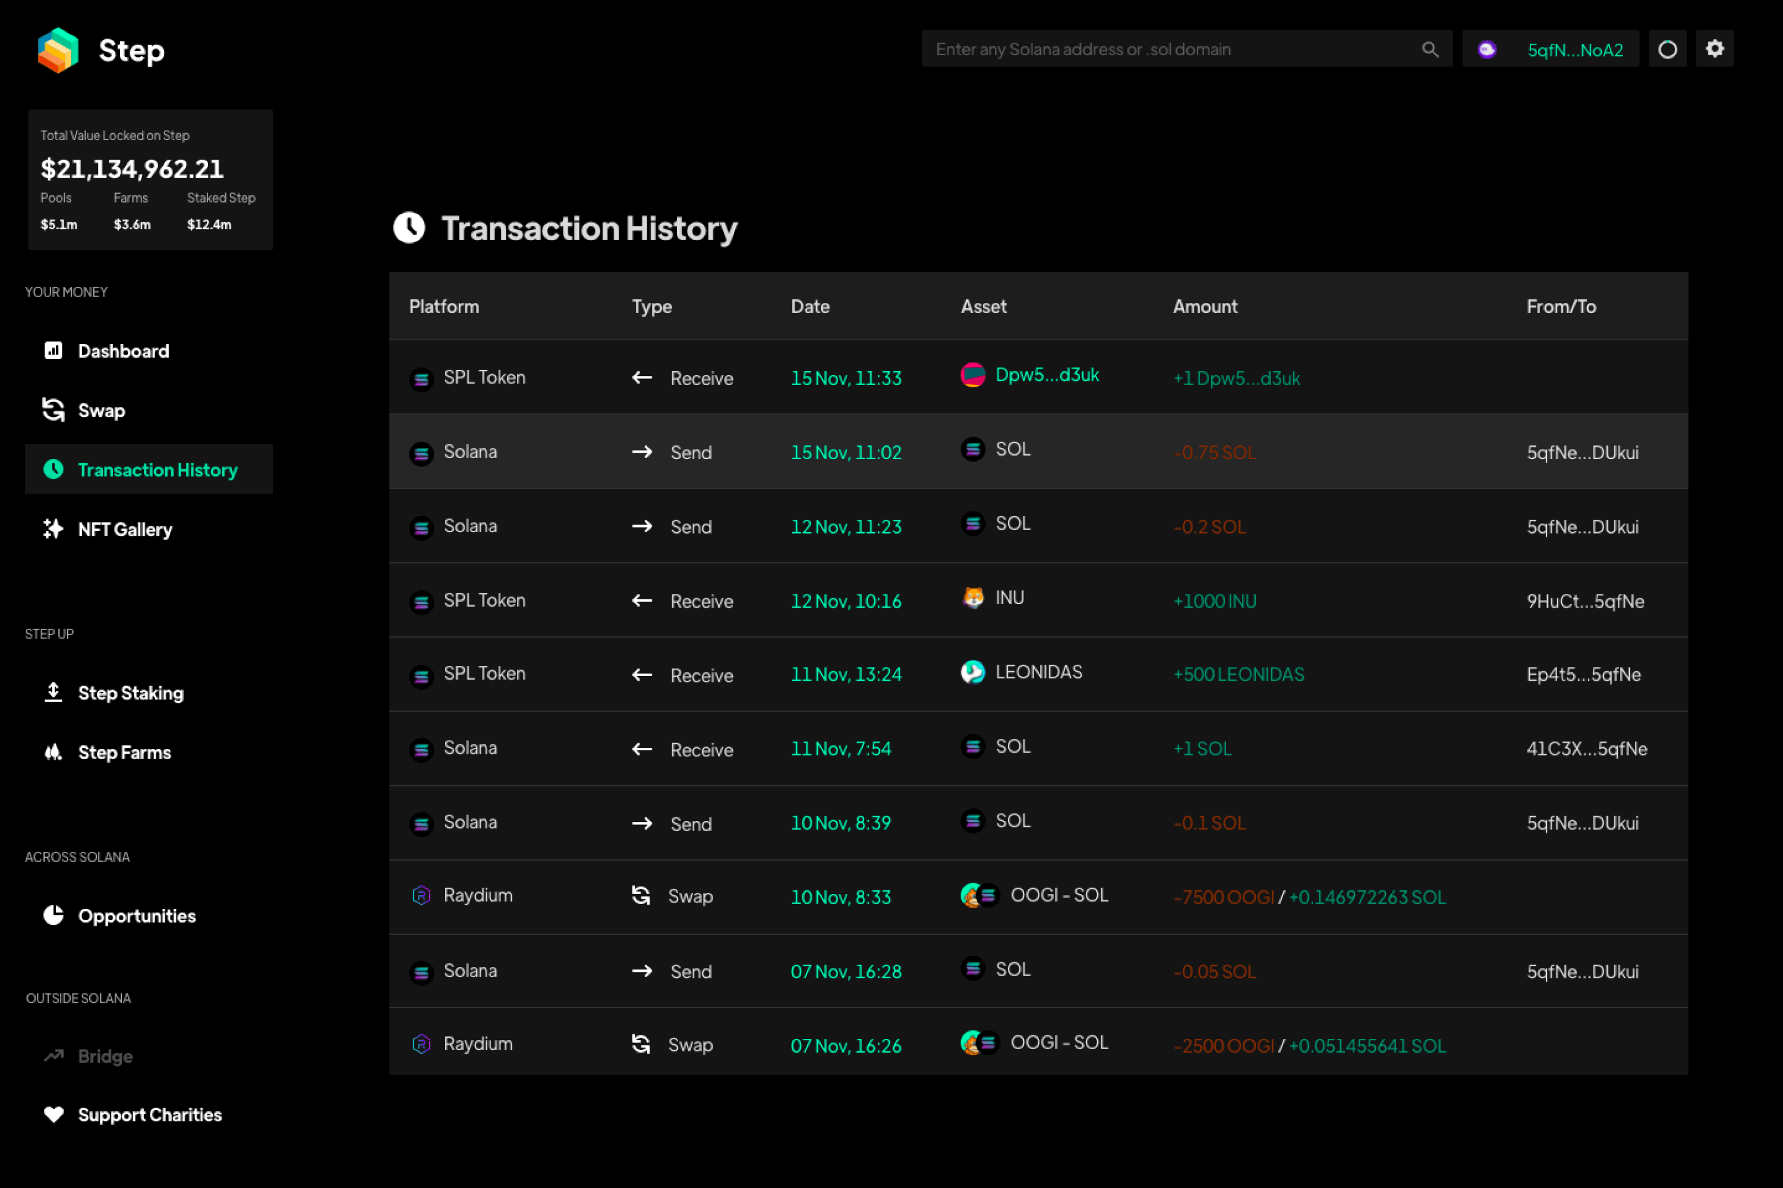Click the purple wallet avatar icon
This screenshot has height=1188, width=1783.
[x=1486, y=49]
